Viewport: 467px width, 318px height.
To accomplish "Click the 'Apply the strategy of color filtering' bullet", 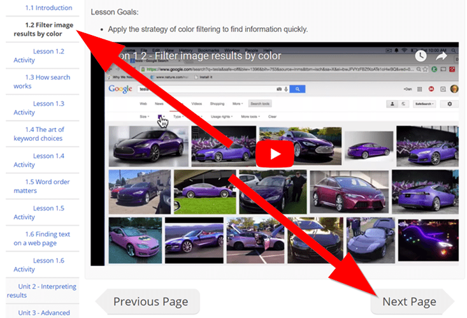I will pyautogui.click(x=208, y=29).
